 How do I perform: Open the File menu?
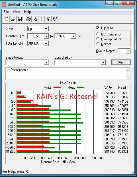pos(6,12)
